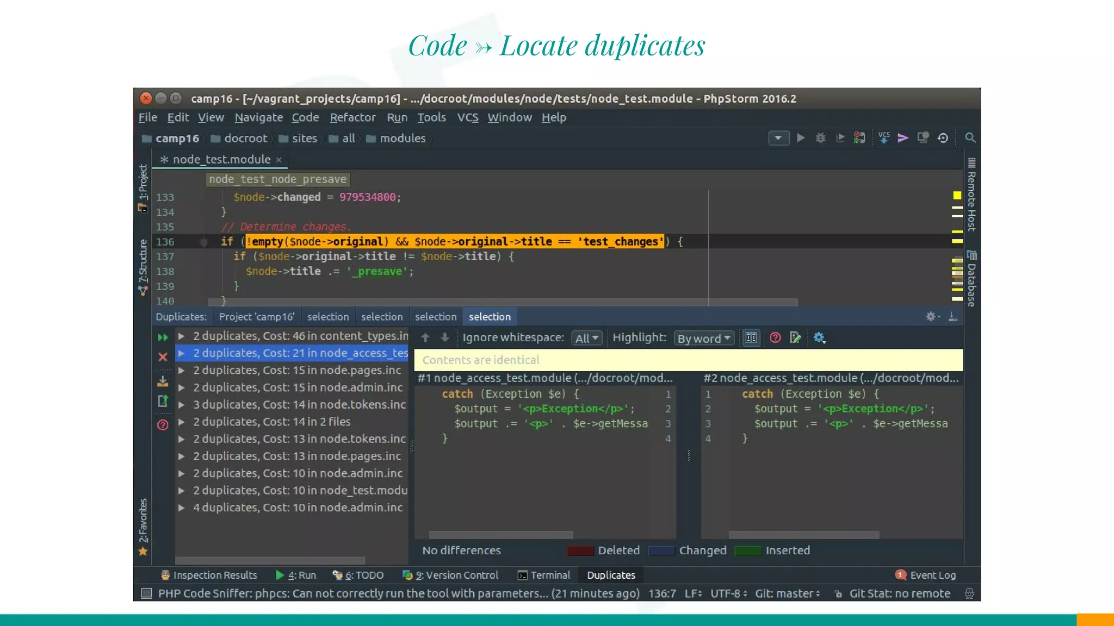This screenshot has height=626, width=1114.
Task: Click the Run green arrow toolbar icon
Action: click(x=801, y=138)
